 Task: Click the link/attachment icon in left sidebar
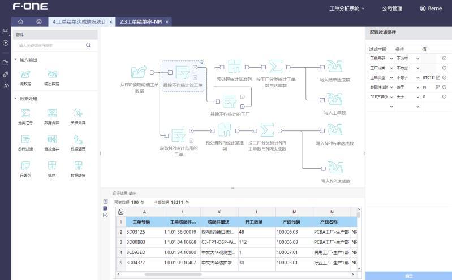click(6, 75)
